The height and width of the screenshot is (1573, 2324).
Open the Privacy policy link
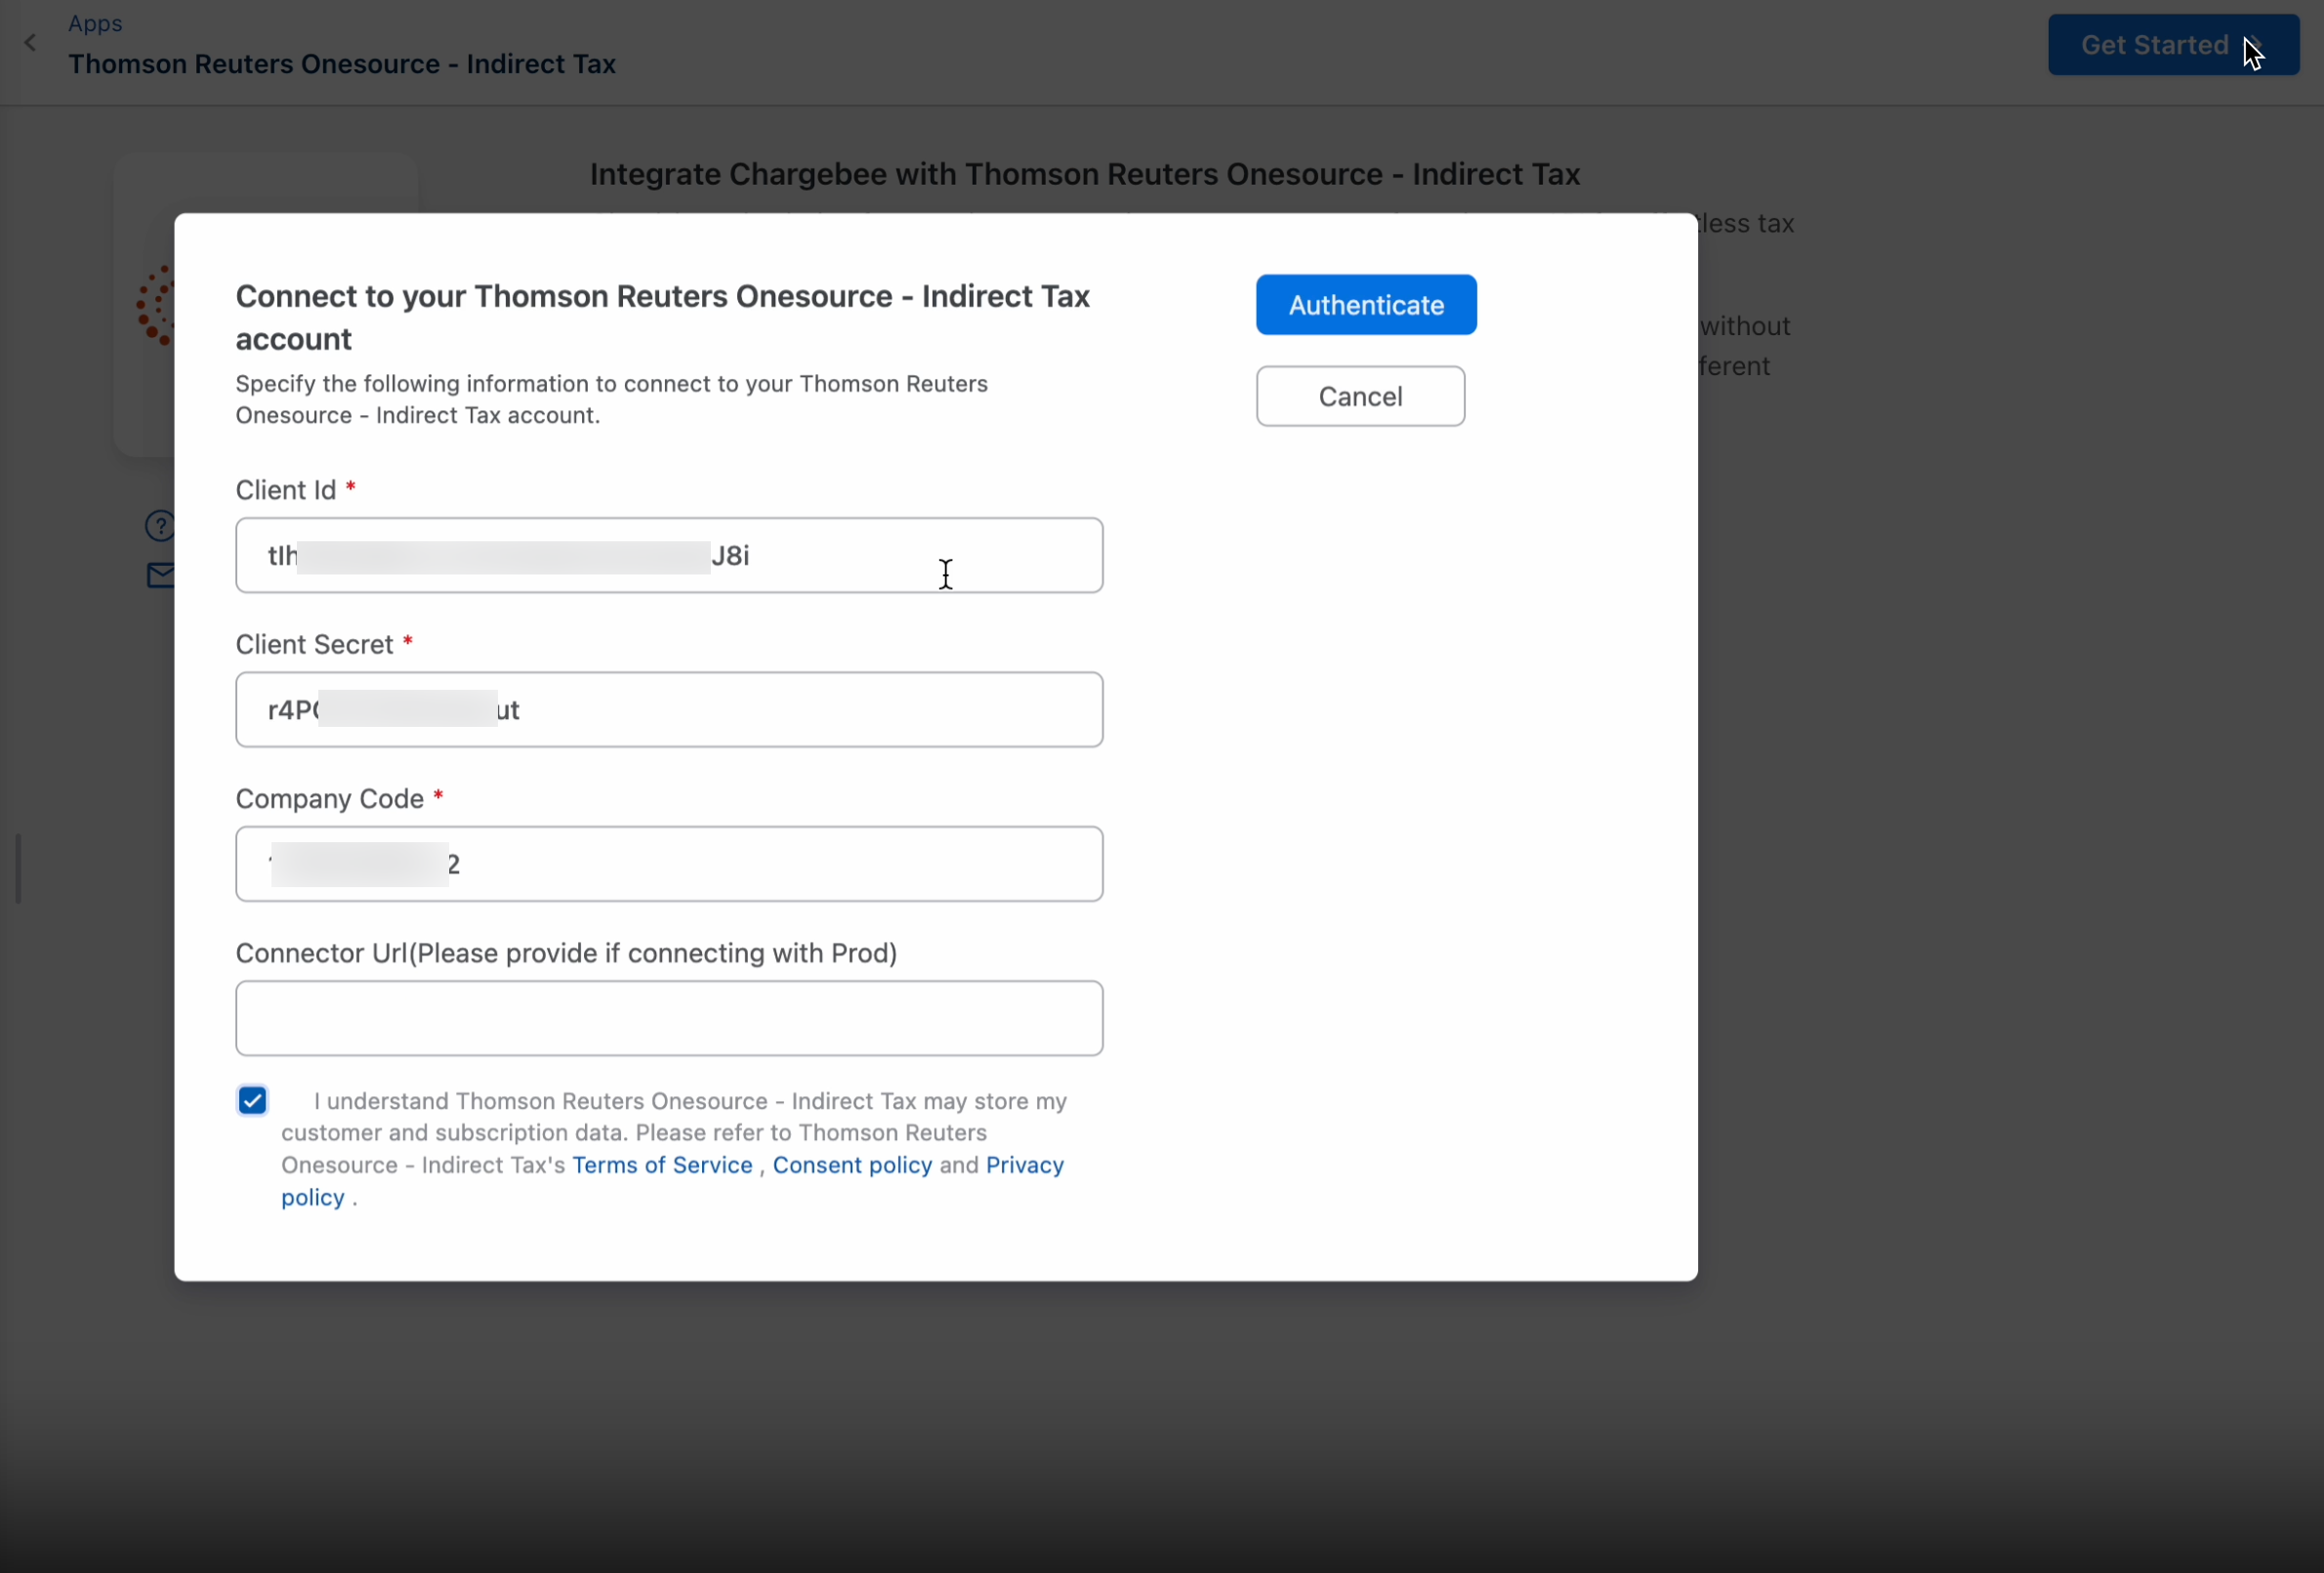pos(1024,1165)
